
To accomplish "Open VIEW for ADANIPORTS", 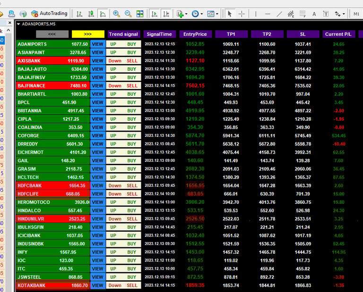I will click(98, 44).
